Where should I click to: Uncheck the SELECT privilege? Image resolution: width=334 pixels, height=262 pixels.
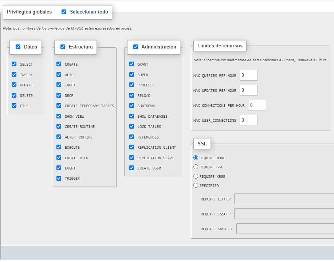[x=14, y=64]
